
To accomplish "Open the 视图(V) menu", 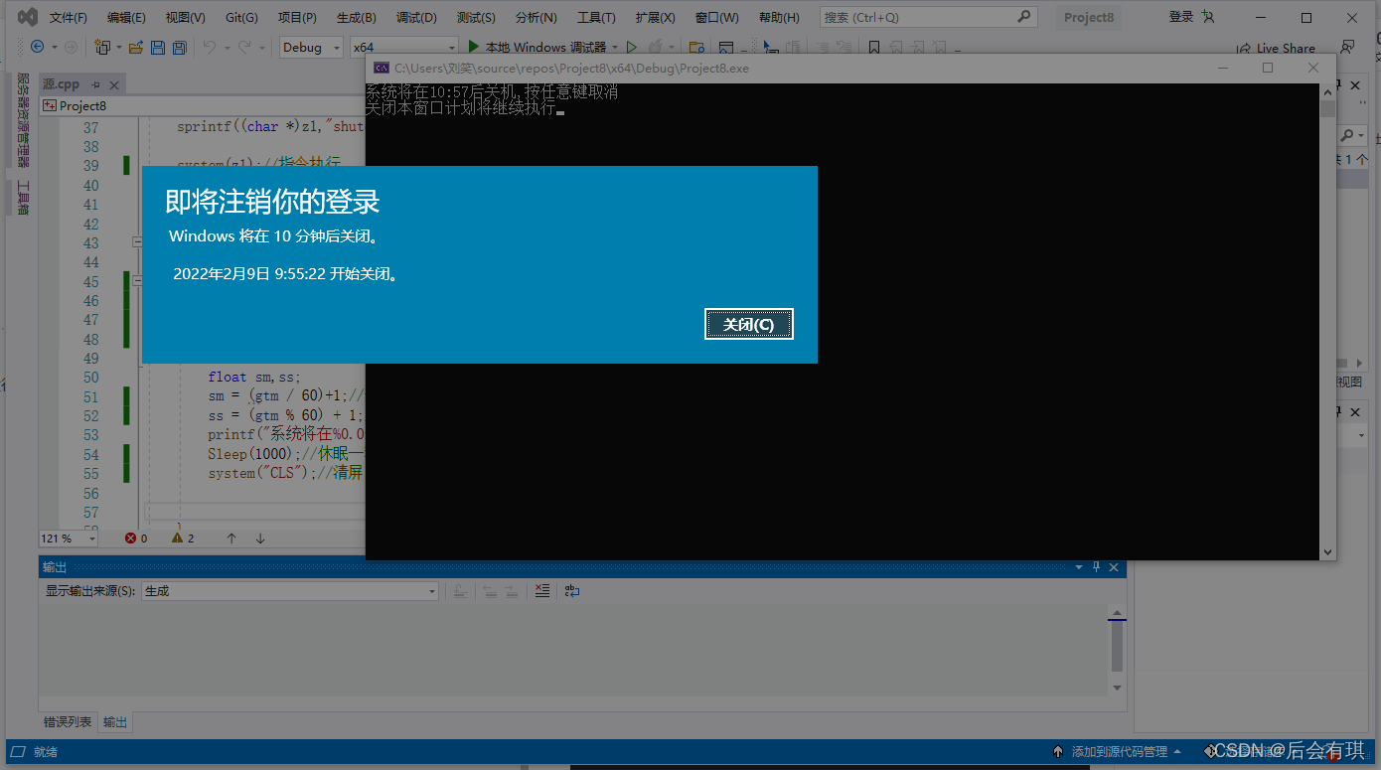I will point(186,18).
